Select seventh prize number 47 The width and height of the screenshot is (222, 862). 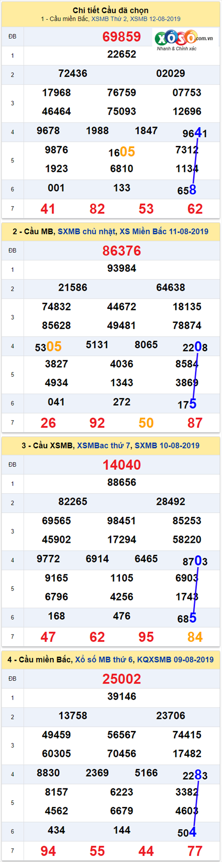[48, 637]
